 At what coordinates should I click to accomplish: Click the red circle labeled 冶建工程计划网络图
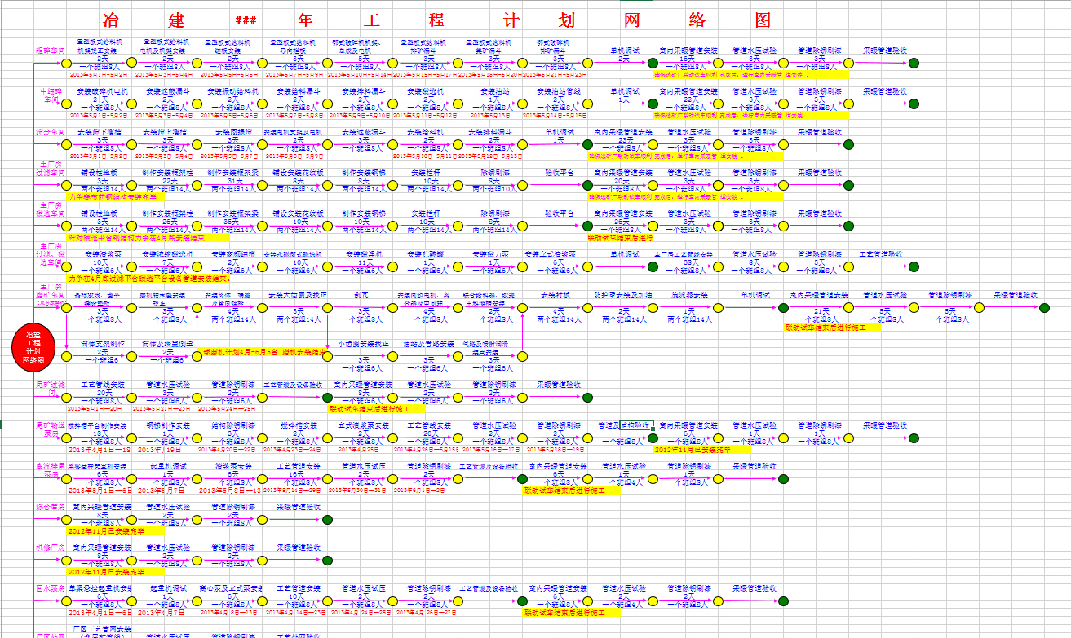33,347
